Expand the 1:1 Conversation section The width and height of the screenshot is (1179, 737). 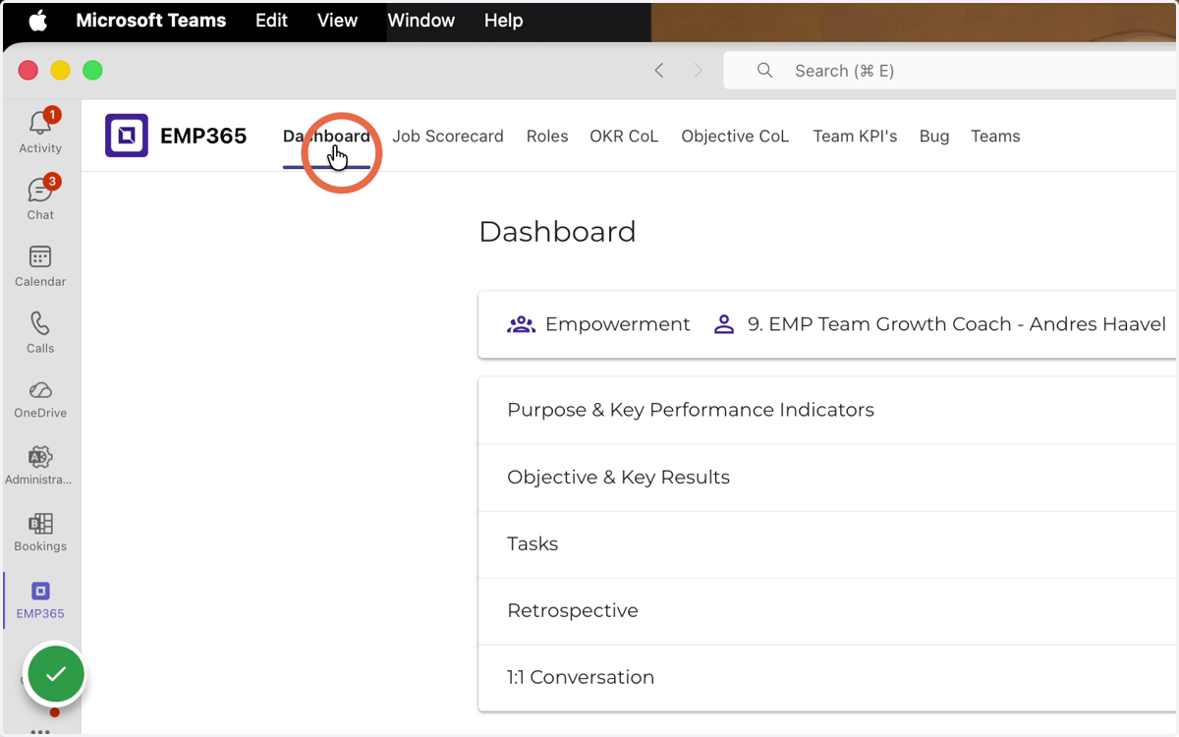827,678
